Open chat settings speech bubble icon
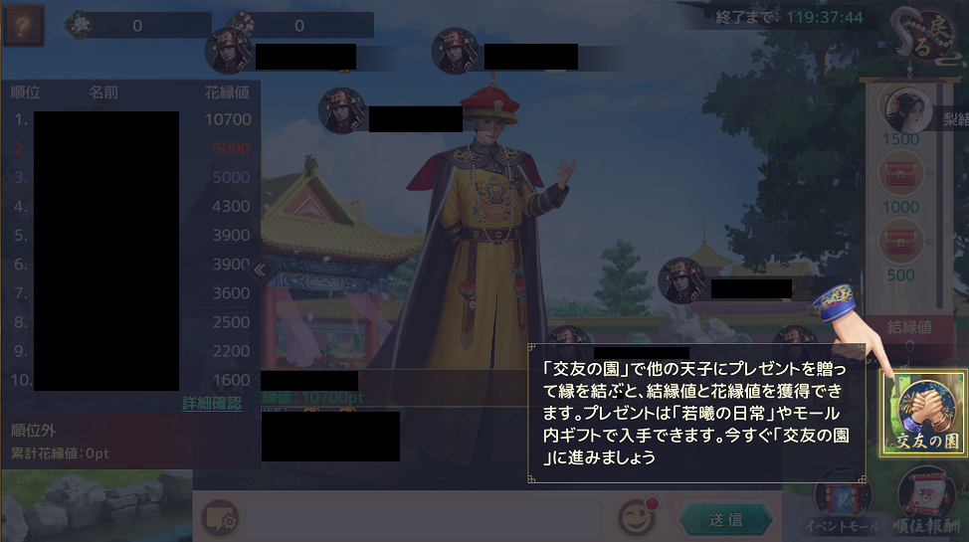Viewport: 969px width, 542px height. coord(220,518)
